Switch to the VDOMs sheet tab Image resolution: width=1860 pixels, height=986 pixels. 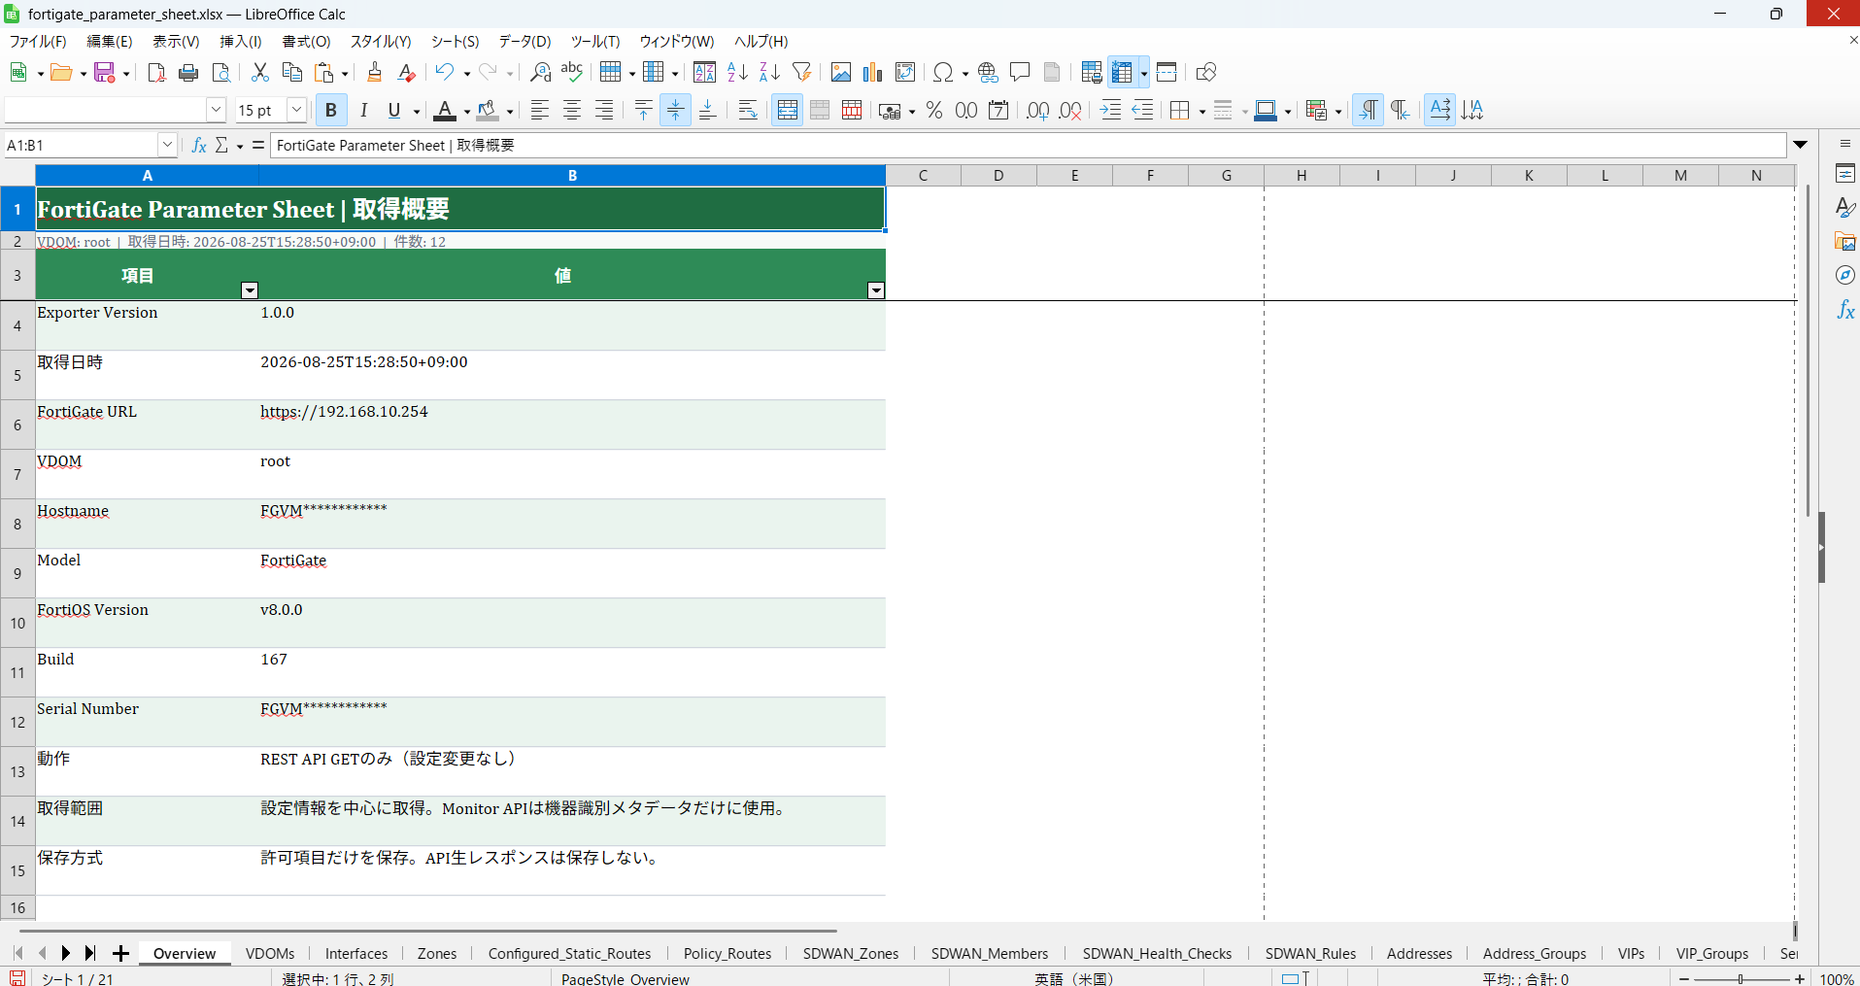click(270, 954)
